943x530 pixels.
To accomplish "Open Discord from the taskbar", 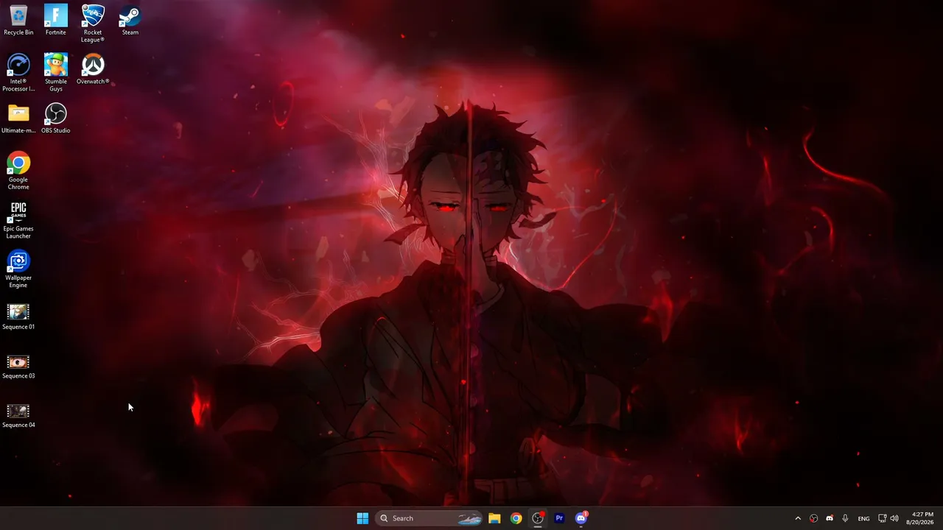I will (x=581, y=518).
